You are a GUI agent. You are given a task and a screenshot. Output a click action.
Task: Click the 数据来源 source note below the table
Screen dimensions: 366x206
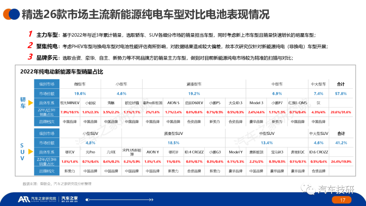57,184
